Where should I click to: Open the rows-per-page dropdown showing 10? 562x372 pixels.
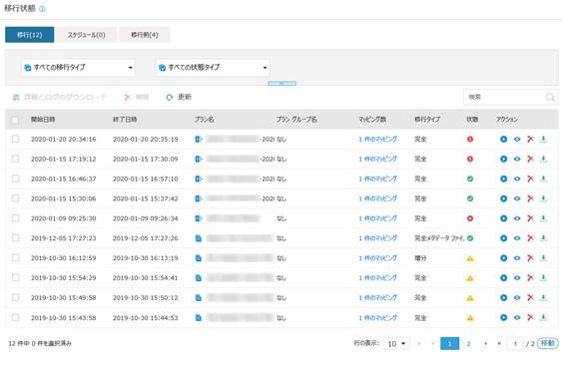pos(396,344)
